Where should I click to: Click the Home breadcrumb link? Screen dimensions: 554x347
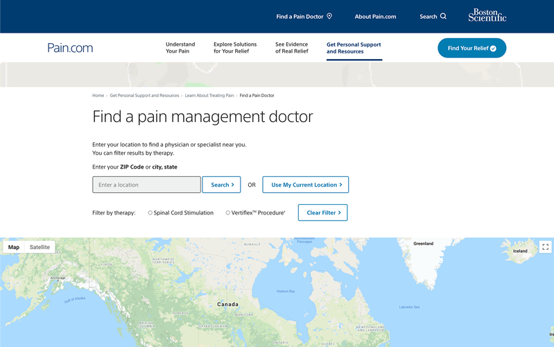pyautogui.click(x=98, y=96)
